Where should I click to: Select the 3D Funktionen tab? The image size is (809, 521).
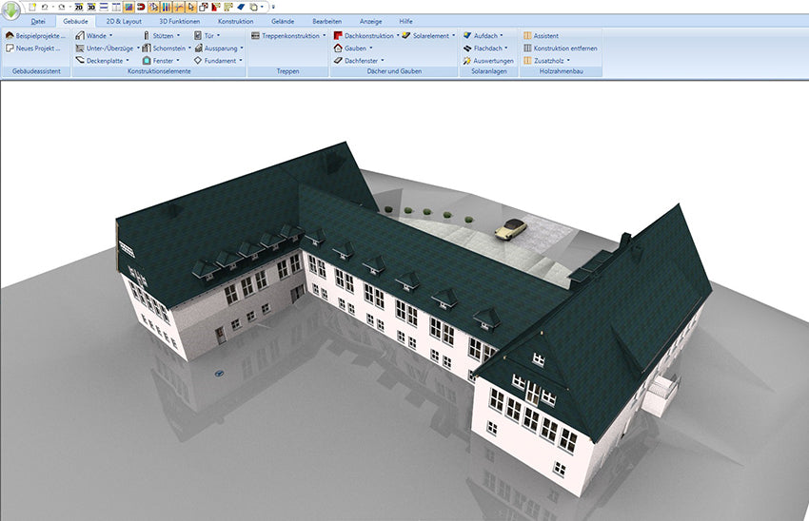click(x=178, y=20)
